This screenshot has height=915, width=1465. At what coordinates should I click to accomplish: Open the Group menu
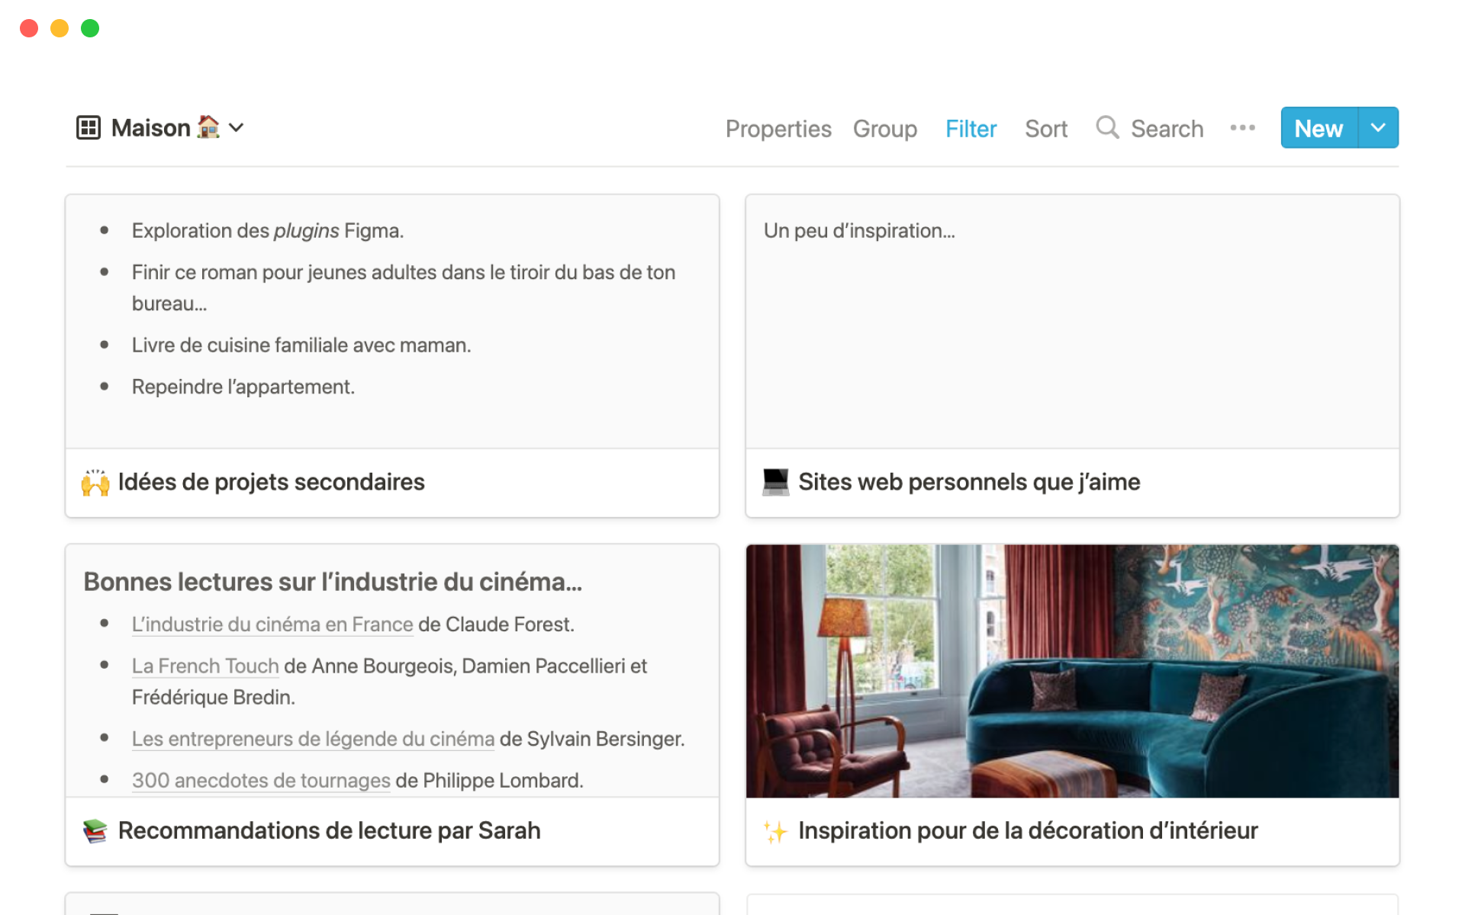[x=885, y=129]
